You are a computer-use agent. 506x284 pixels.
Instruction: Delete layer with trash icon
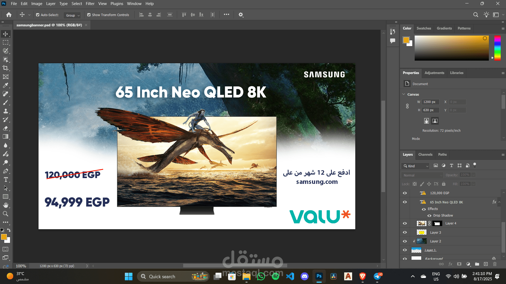tap(495, 264)
